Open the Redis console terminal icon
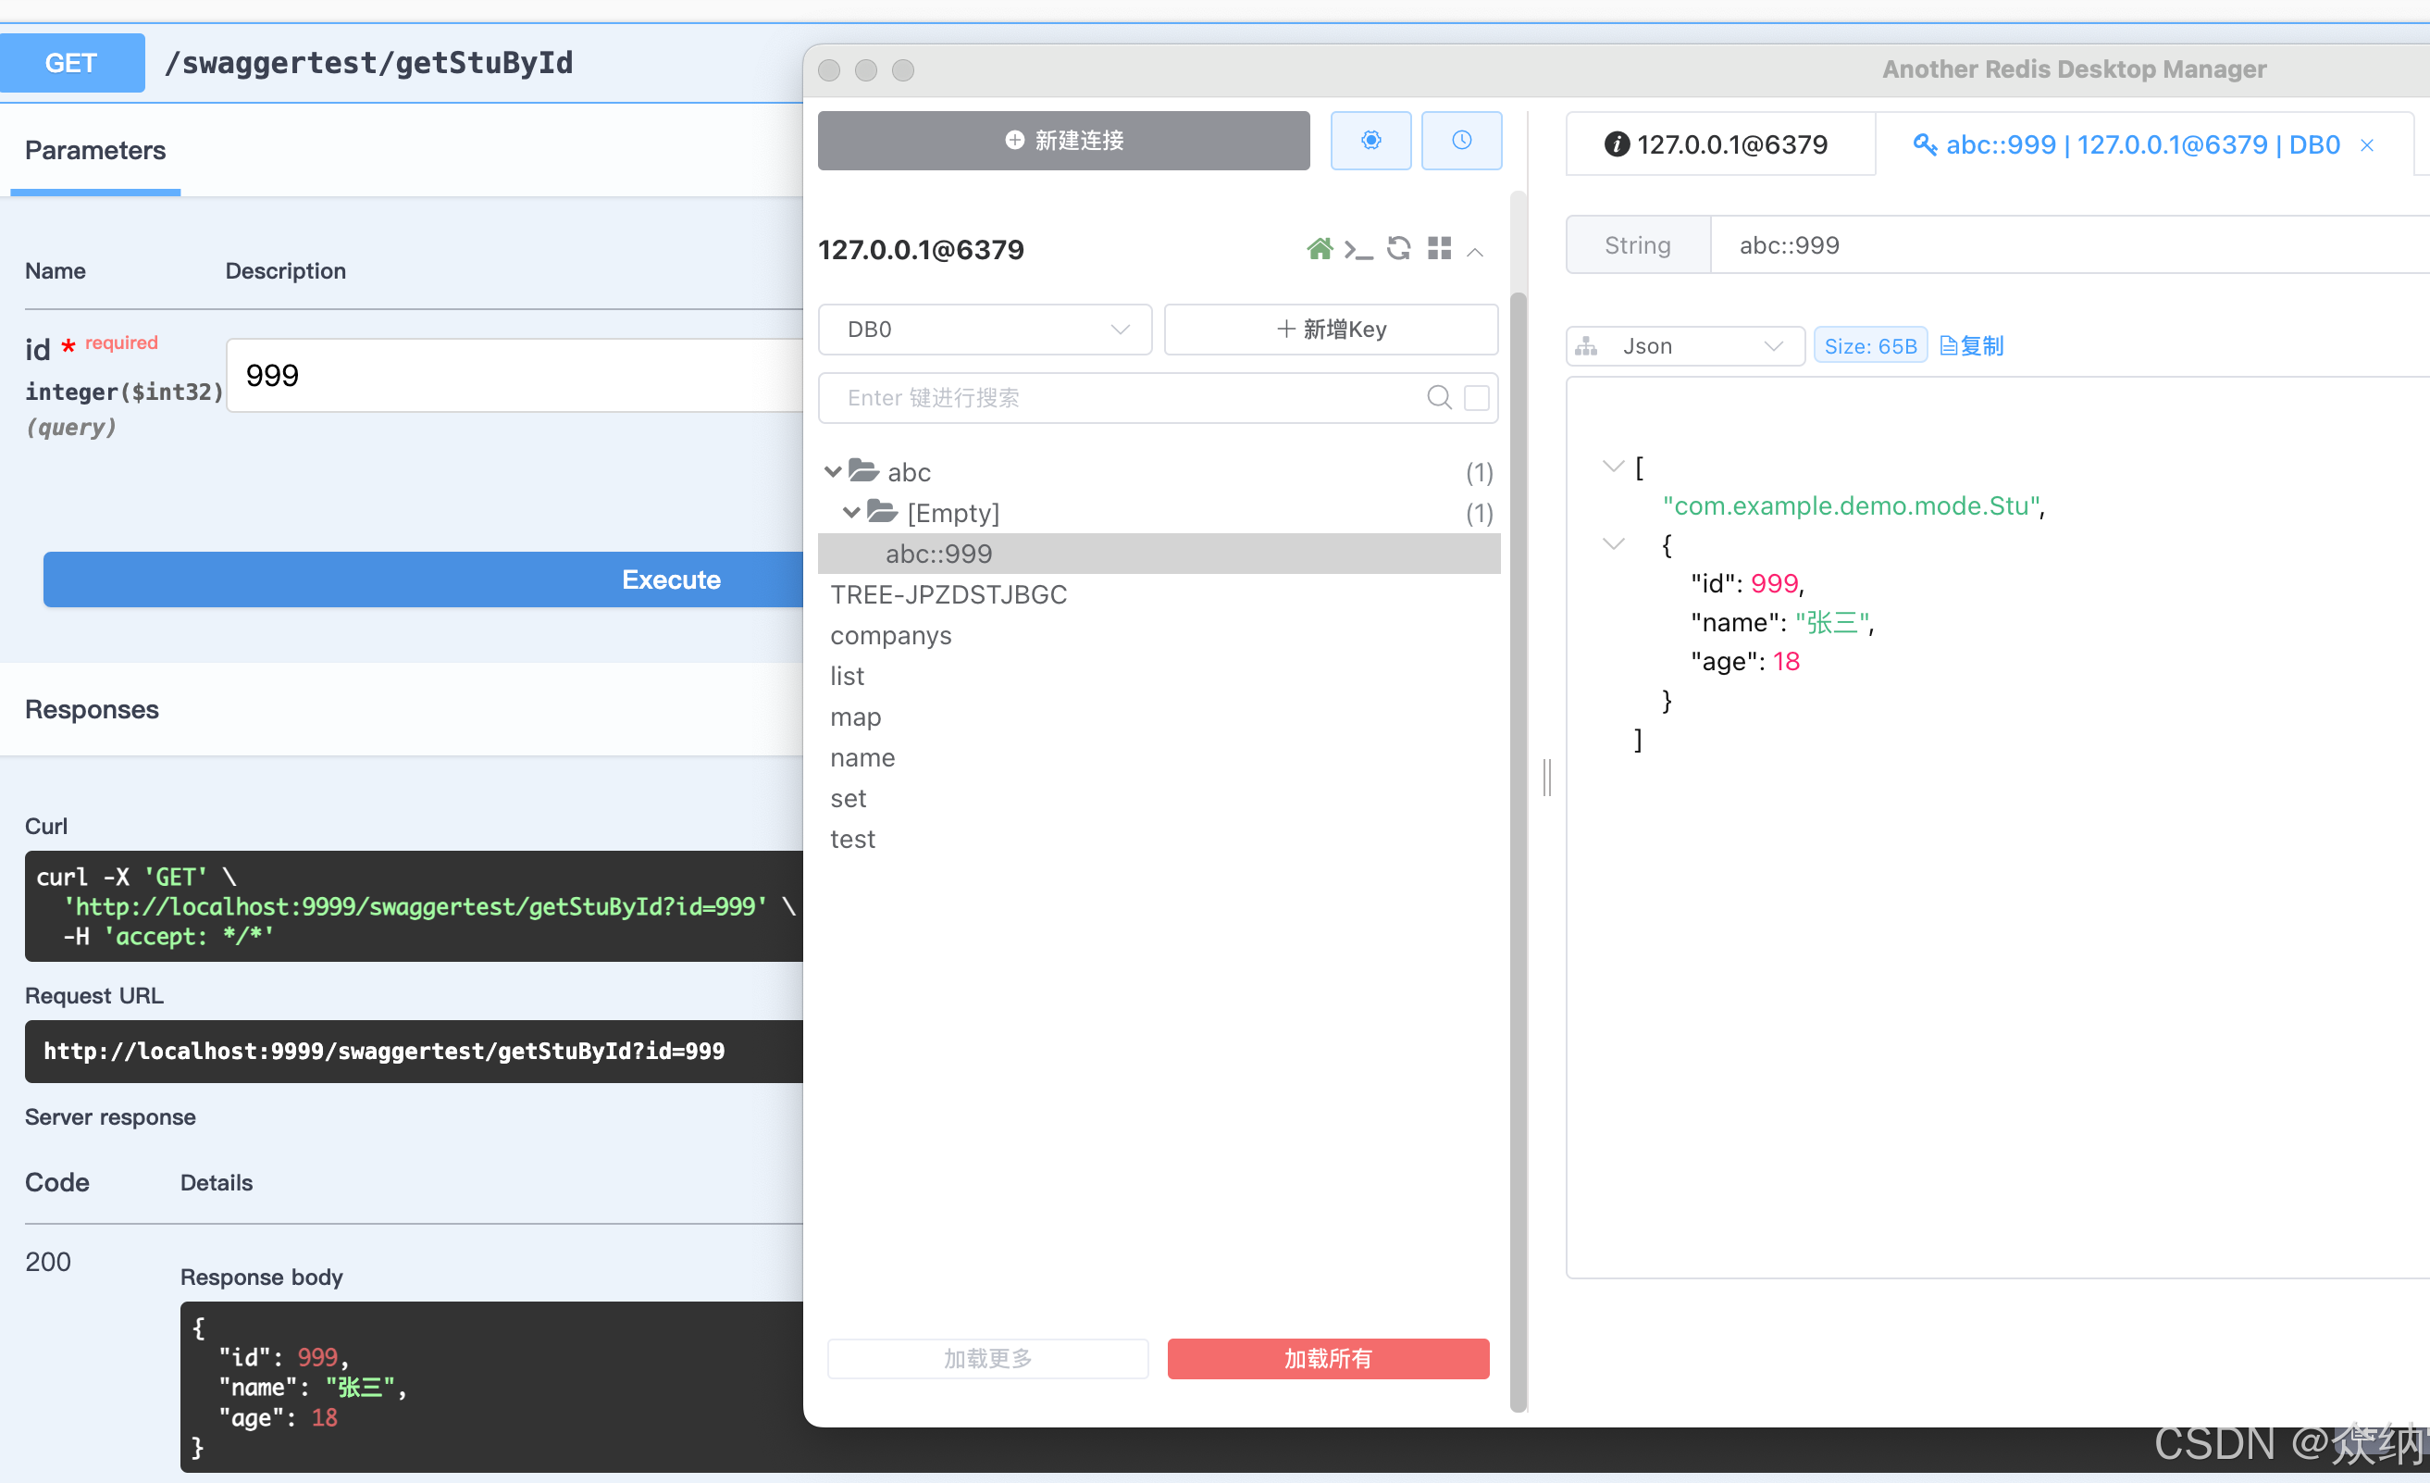The image size is (2430, 1483). coord(1359,250)
